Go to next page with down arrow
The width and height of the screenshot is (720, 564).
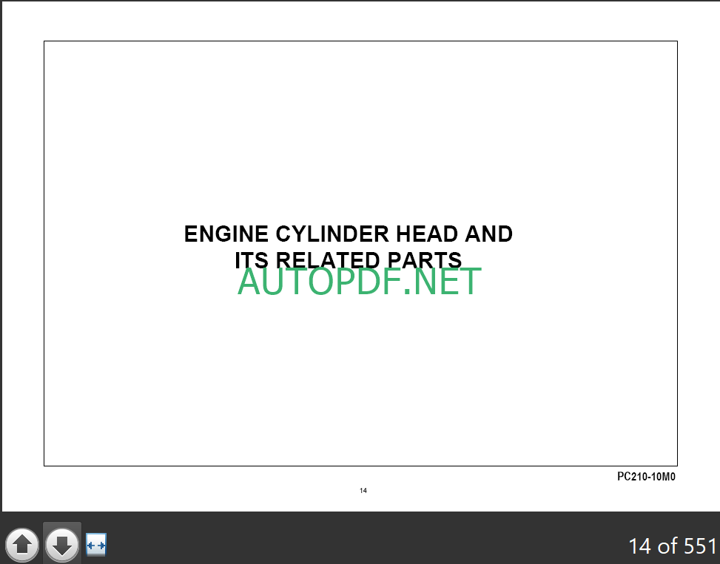pyautogui.click(x=62, y=545)
